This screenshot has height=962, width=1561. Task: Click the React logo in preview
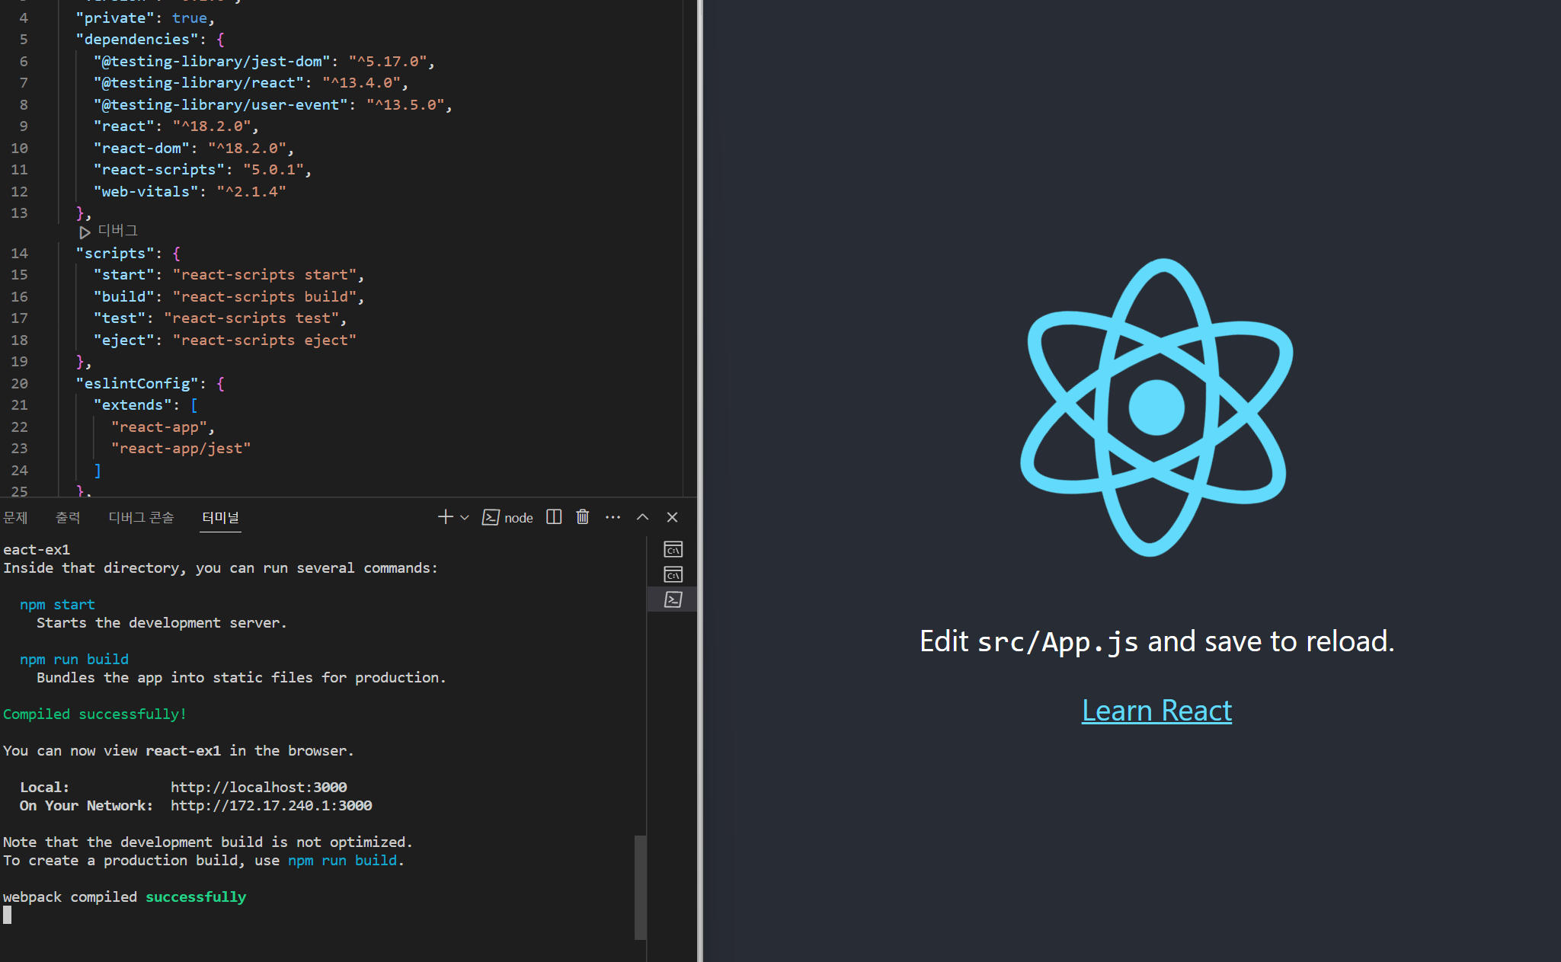[1156, 407]
